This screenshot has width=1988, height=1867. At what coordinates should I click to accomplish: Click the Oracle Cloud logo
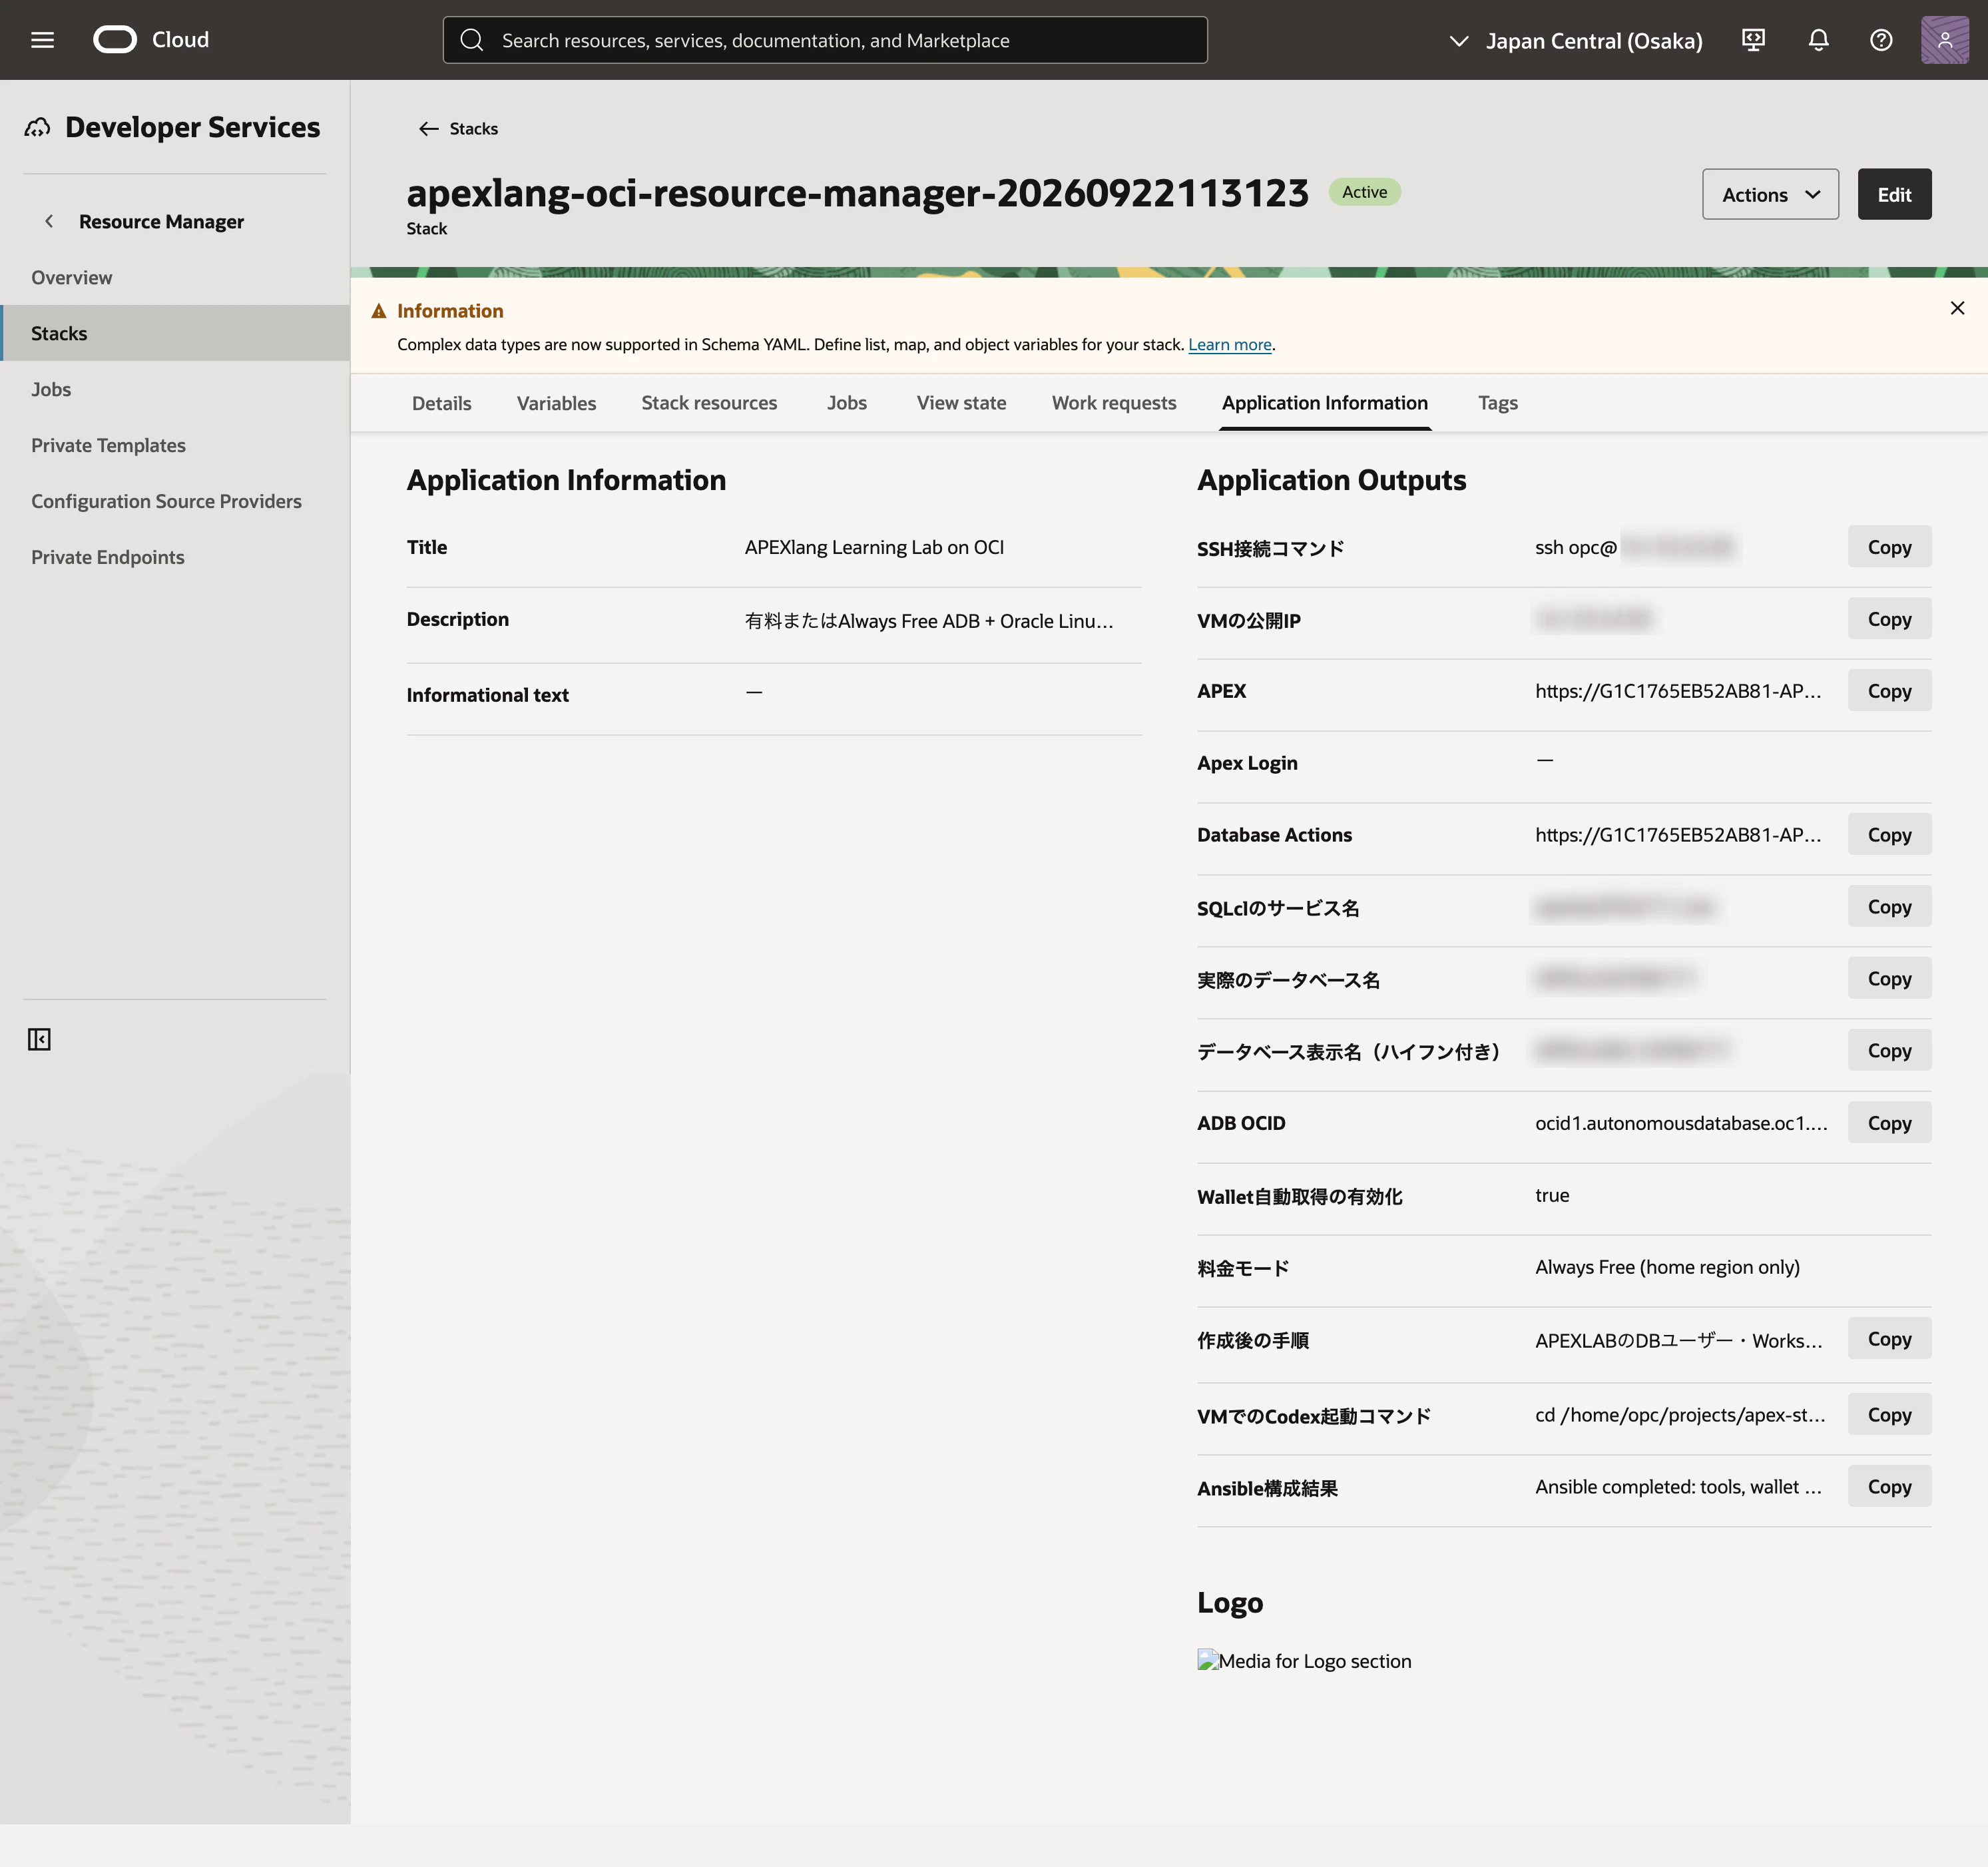coord(151,40)
